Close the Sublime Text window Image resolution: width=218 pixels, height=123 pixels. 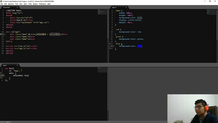(x=215, y=1)
